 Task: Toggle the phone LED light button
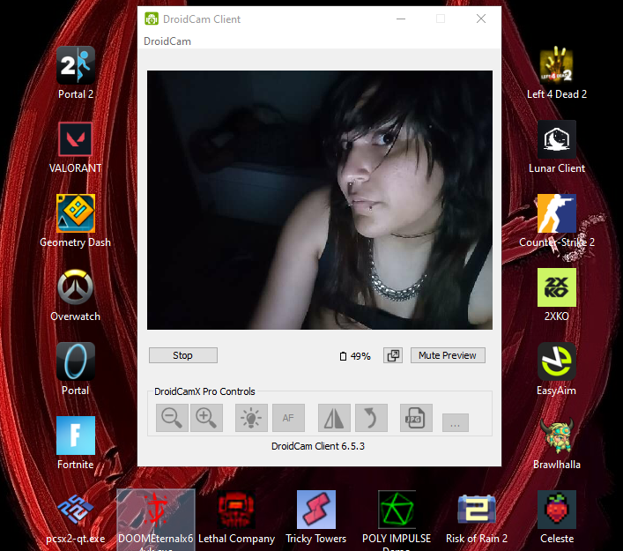click(x=251, y=418)
